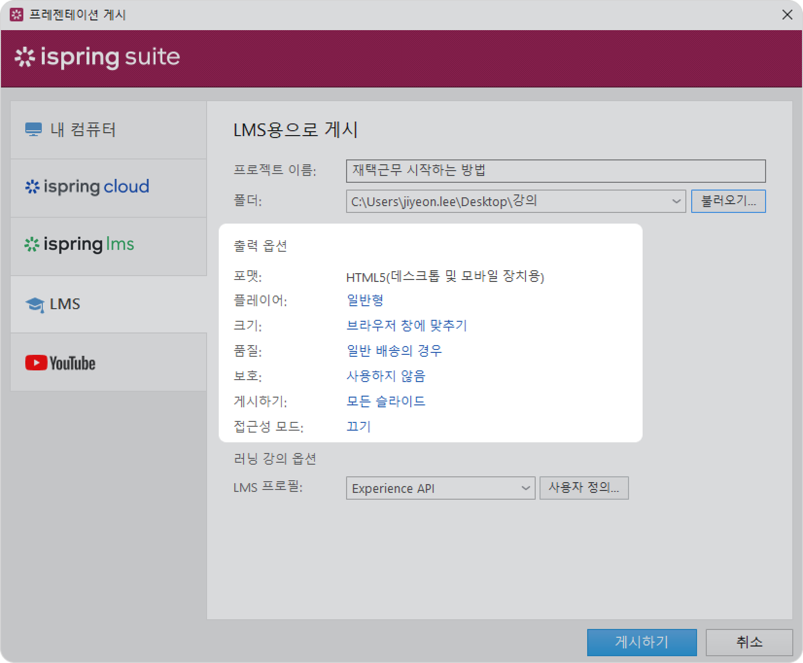This screenshot has height=663, width=803.
Task: Click the green iSpring LMS logo icon
Action: (x=32, y=245)
